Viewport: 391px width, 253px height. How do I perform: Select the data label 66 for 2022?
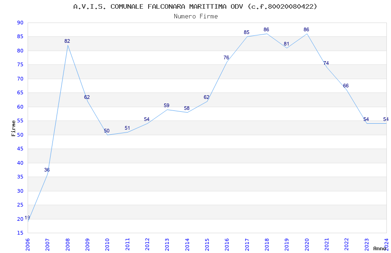tap(346, 86)
